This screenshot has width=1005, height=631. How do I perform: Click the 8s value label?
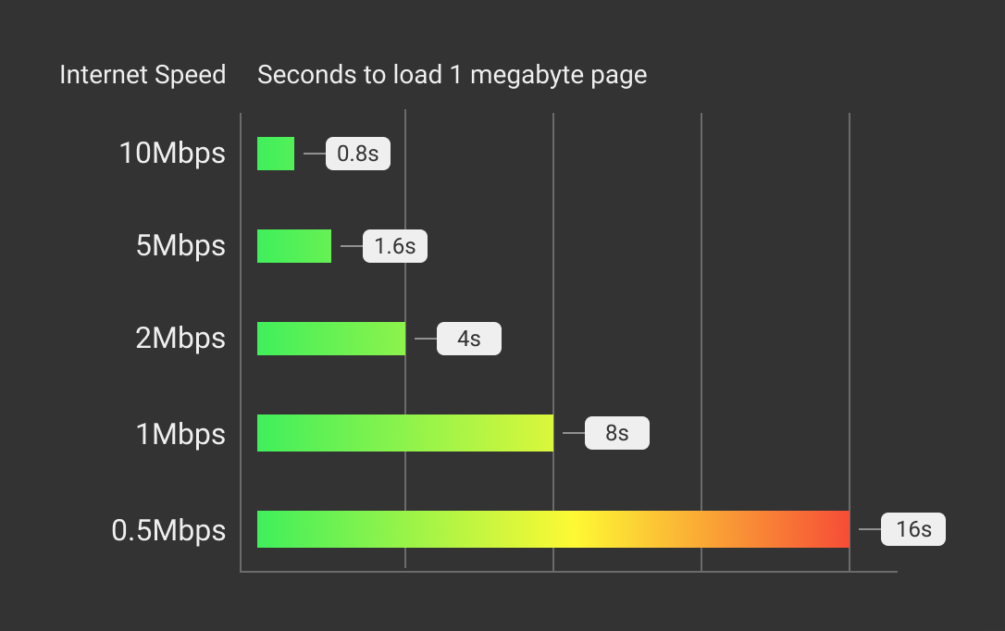[x=617, y=433]
